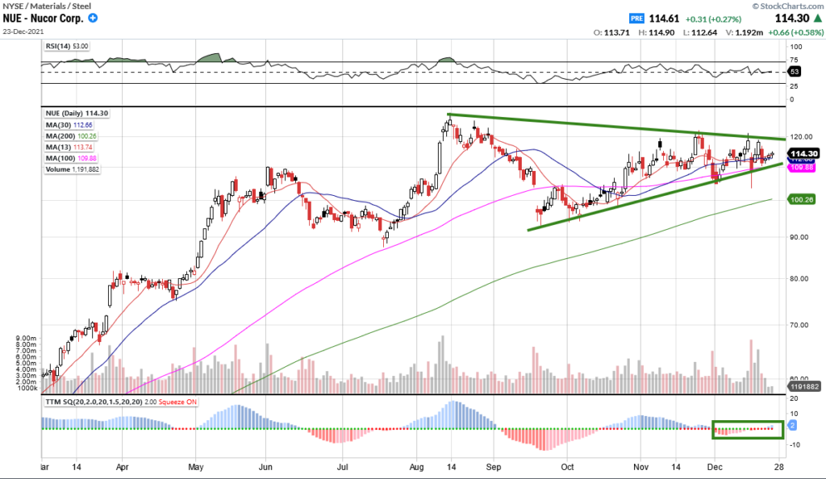Click inside the green squeeze highlight box
This screenshot has height=479, width=826.
(x=748, y=430)
